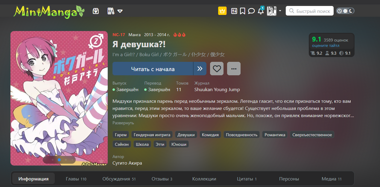The image size is (380, 187).
Task: Switch to the Персоны tab
Action: coord(289,179)
